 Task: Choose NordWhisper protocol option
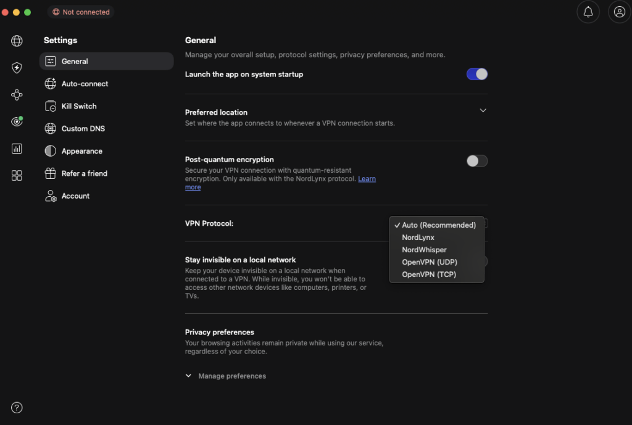pos(436,250)
